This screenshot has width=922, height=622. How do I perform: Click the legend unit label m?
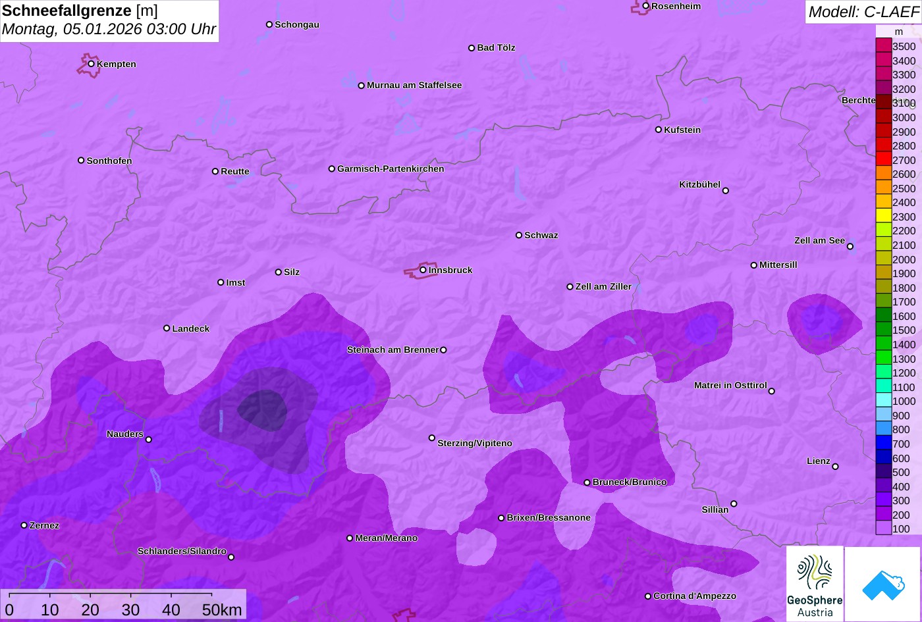click(899, 32)
